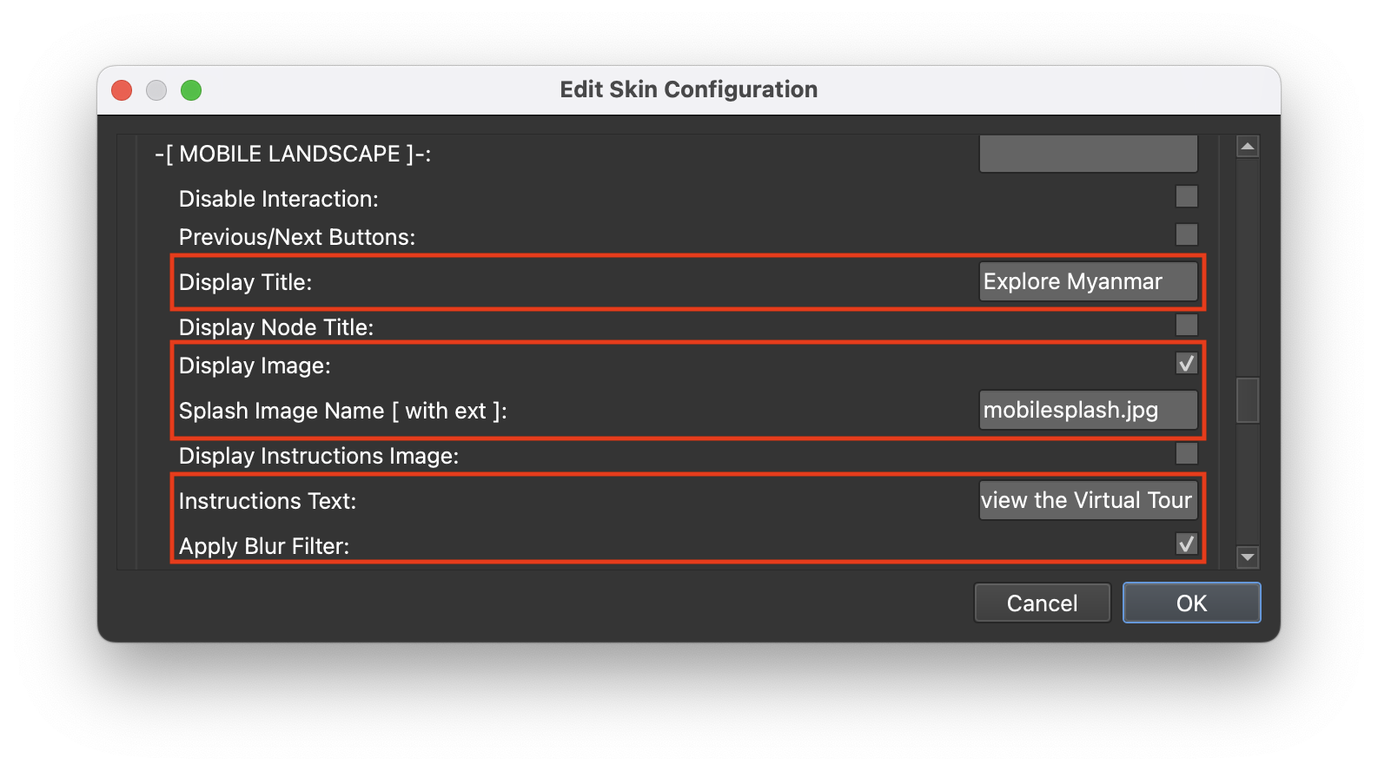Select the '-[ MOBILE LANDSCAPE ]-:' heading text
Screen dimensions: 1378x771
293,154
